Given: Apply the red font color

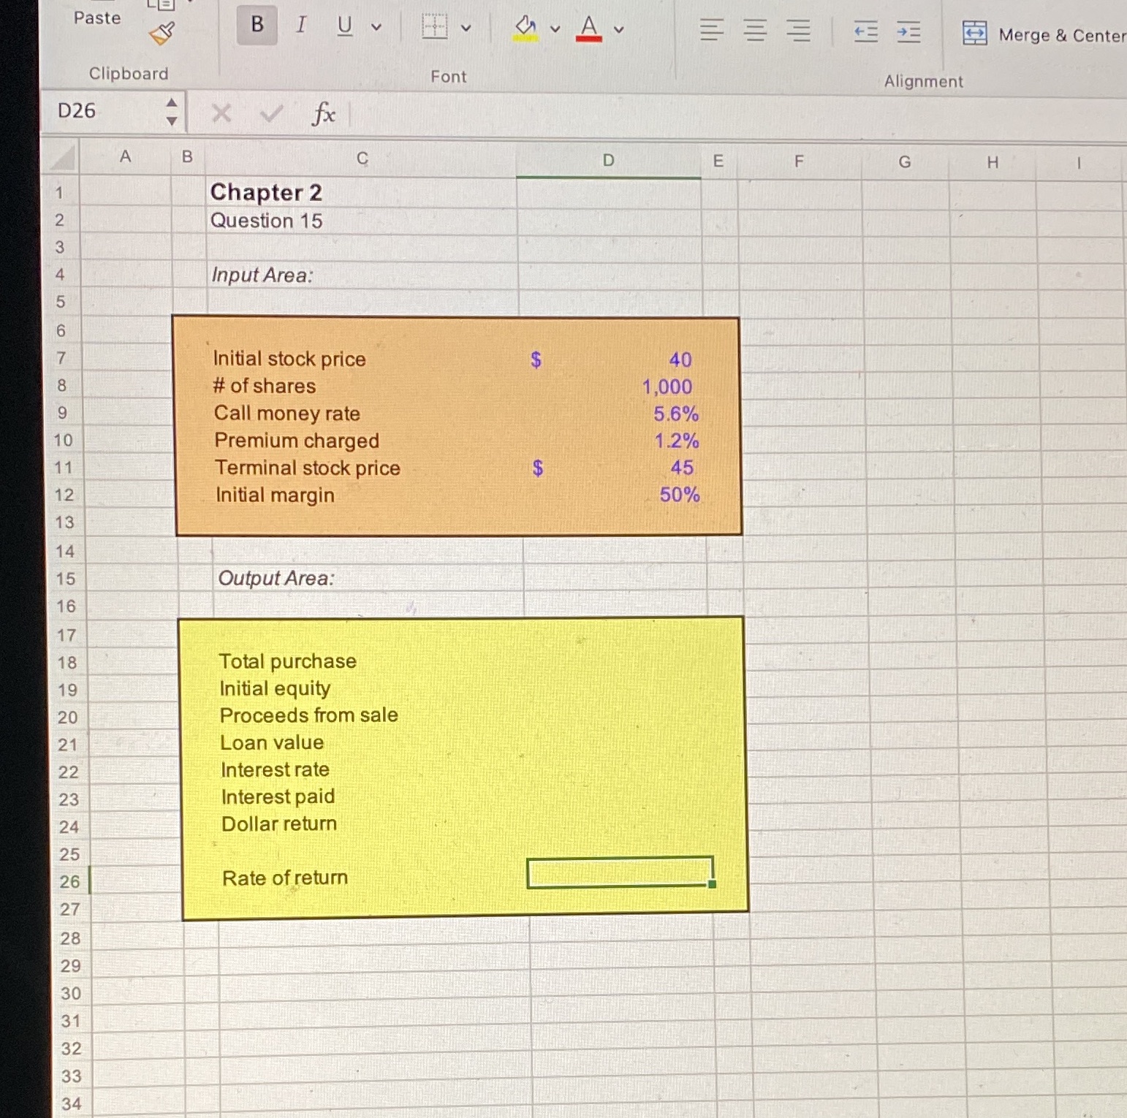Looking at the screenshot, I should coord(589,29).
